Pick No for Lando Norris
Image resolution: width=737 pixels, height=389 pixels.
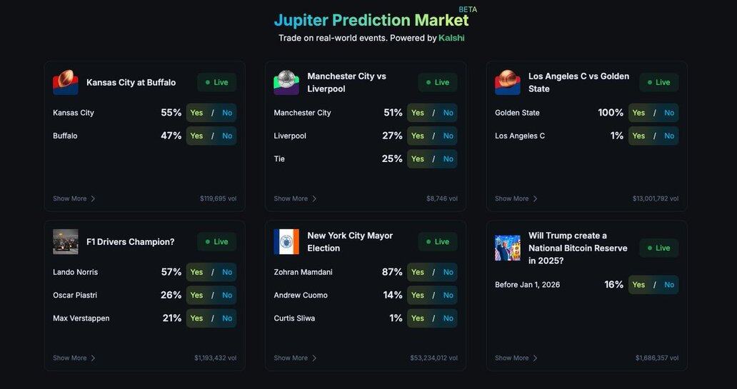click(227, 272)
